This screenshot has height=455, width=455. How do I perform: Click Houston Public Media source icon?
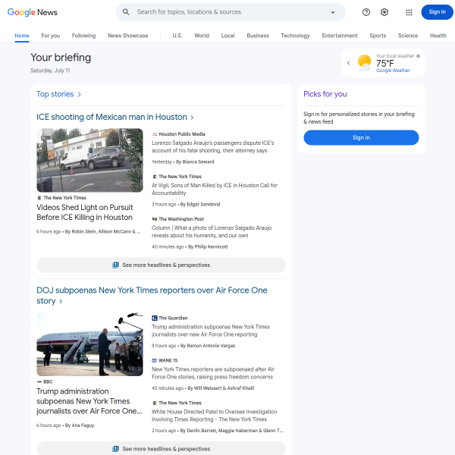155,134
